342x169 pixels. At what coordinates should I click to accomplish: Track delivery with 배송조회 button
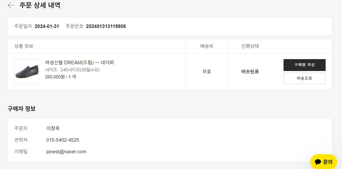pos(304,78)
